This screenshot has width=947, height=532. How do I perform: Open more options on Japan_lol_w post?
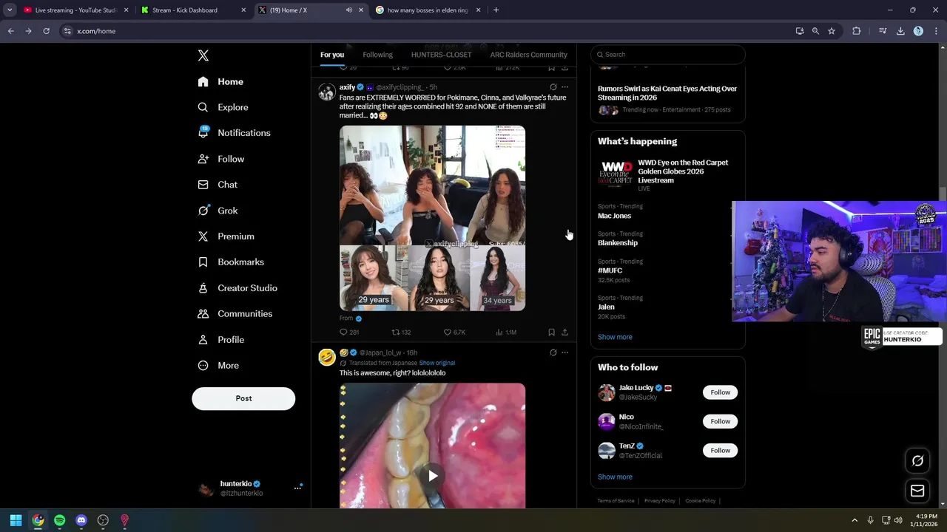[565, 352]
